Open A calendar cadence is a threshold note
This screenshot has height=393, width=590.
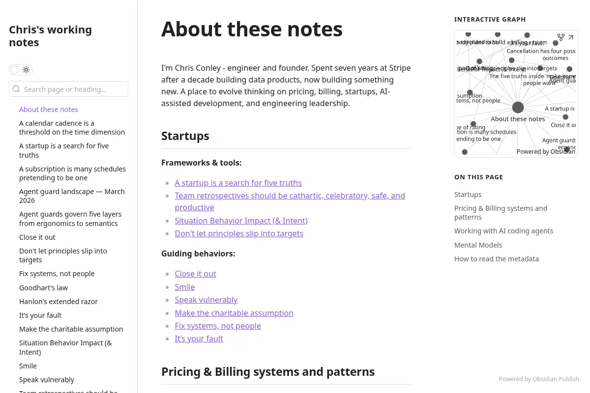(x=72, y=128)
